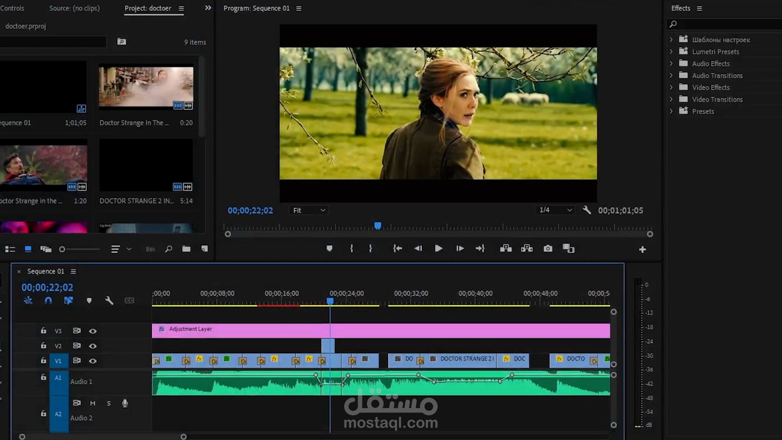The image size is (782, 440).
Task: Click Find icon in Project panel
Action: click(169, 249)
